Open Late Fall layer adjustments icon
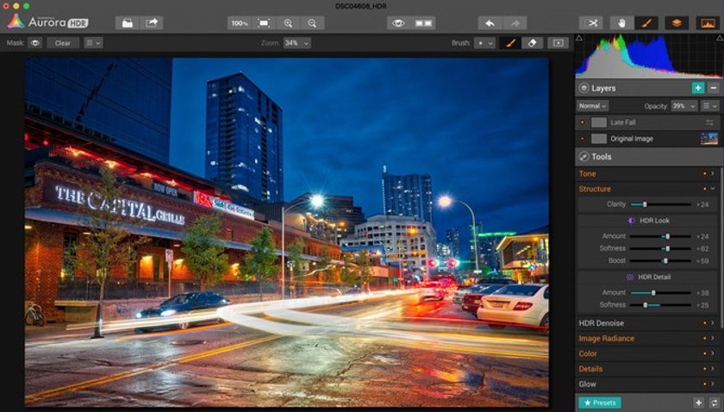 pyautogui.click(x=709, y=122)
